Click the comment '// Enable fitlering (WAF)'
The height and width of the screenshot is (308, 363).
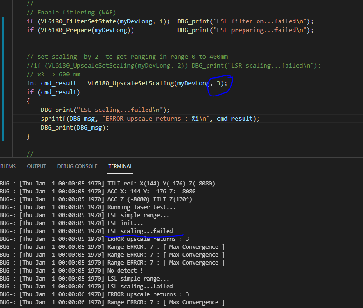[71, 13]
